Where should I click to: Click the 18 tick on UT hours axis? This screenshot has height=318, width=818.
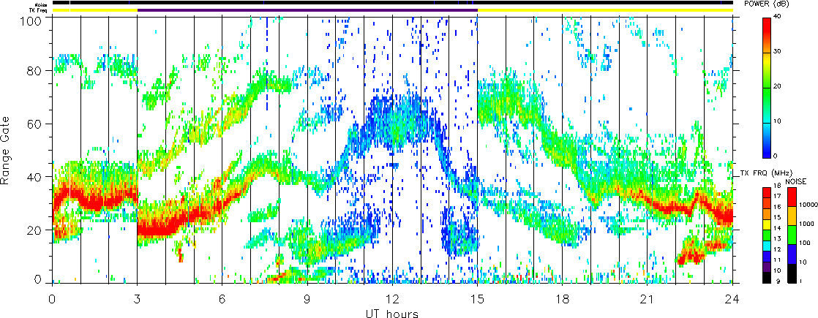pyautogui.click(x=563, y=299)
